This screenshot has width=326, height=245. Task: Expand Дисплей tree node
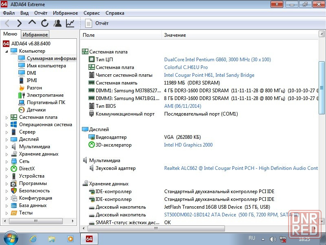[x=7, y=140]
